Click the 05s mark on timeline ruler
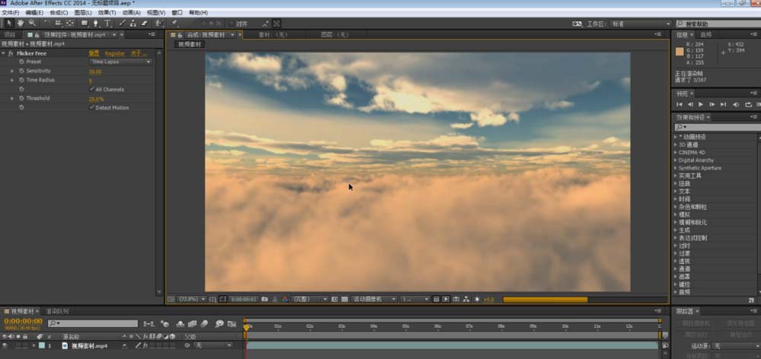Screen dimensions: 761x359 pos(406,326)
